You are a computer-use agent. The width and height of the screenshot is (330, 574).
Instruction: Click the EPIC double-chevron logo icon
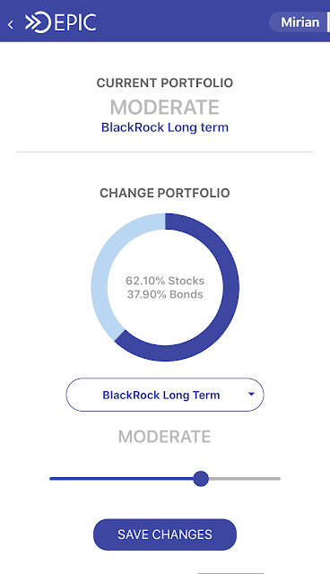click(x=38, y=22)
